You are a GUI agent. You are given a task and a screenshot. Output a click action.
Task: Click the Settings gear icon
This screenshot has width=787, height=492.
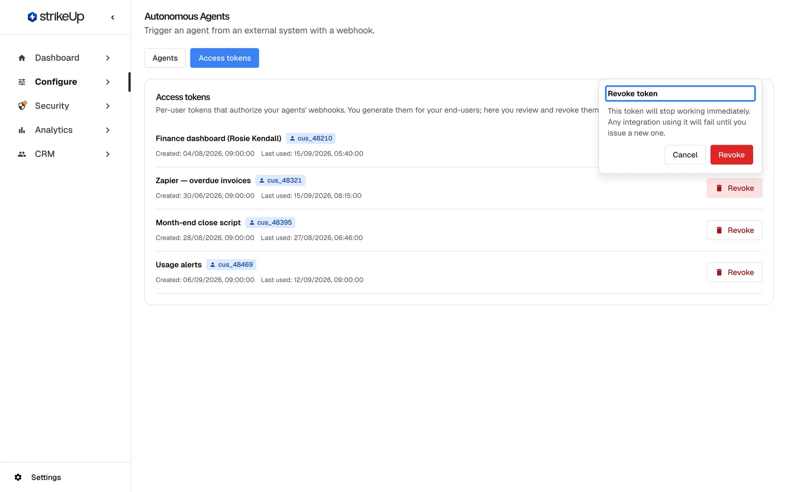pyautogui.click(x=18, y=477)
